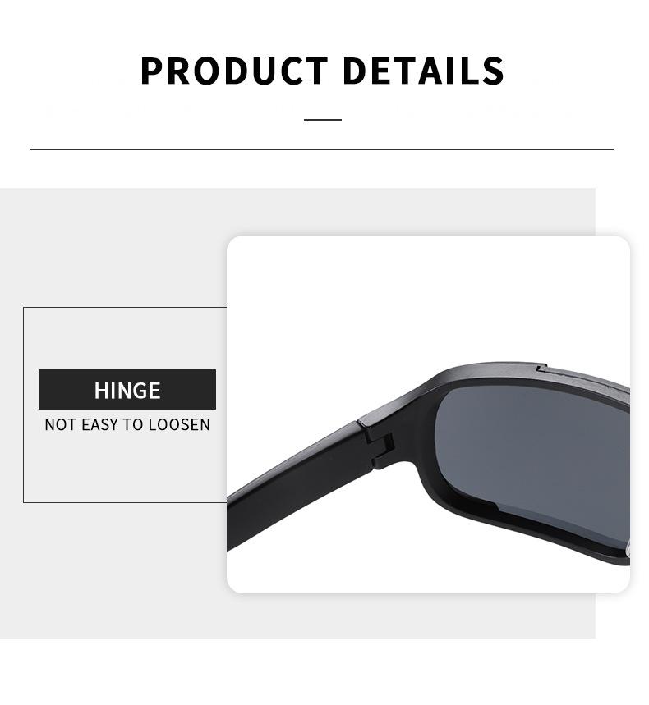Click the black HINGE label
This screenshot has height=705, width=649.
[127, 390]
